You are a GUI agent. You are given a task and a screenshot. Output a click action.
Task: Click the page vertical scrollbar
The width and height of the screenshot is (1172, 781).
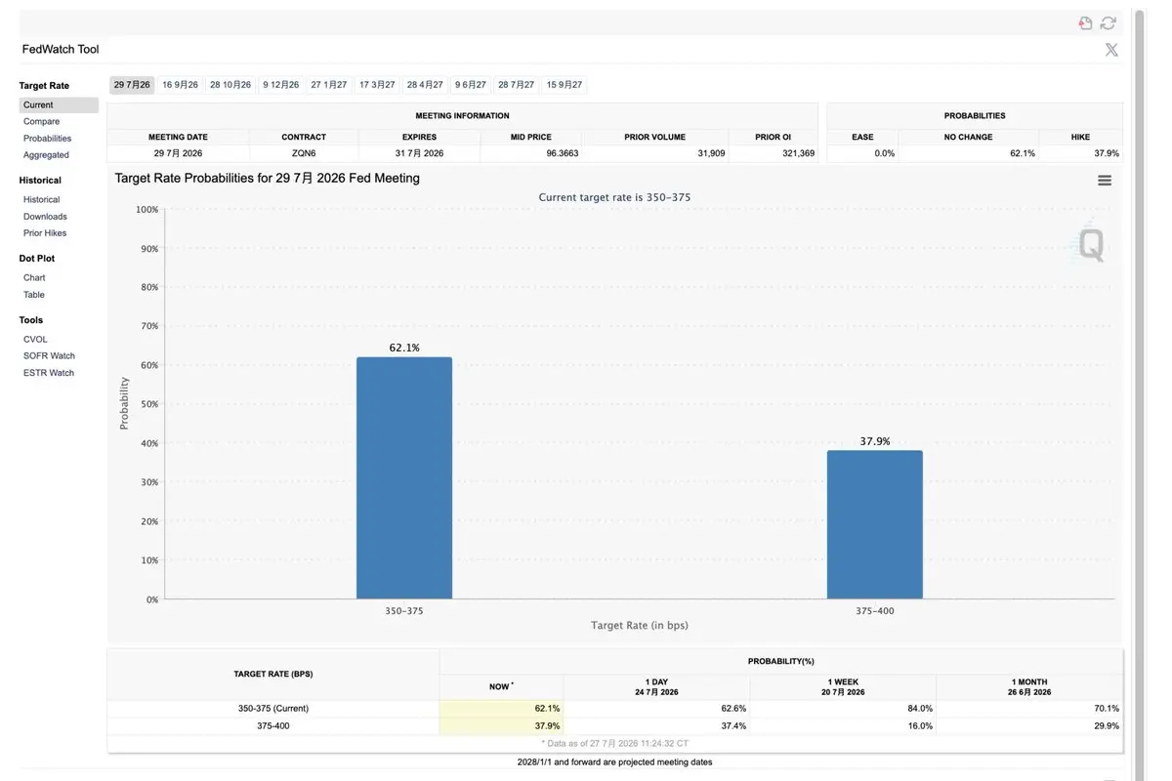click(1139, 390)
